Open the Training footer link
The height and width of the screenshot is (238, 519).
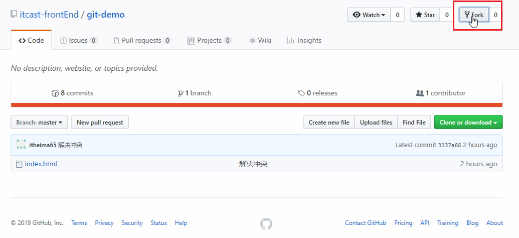(448, 223)
